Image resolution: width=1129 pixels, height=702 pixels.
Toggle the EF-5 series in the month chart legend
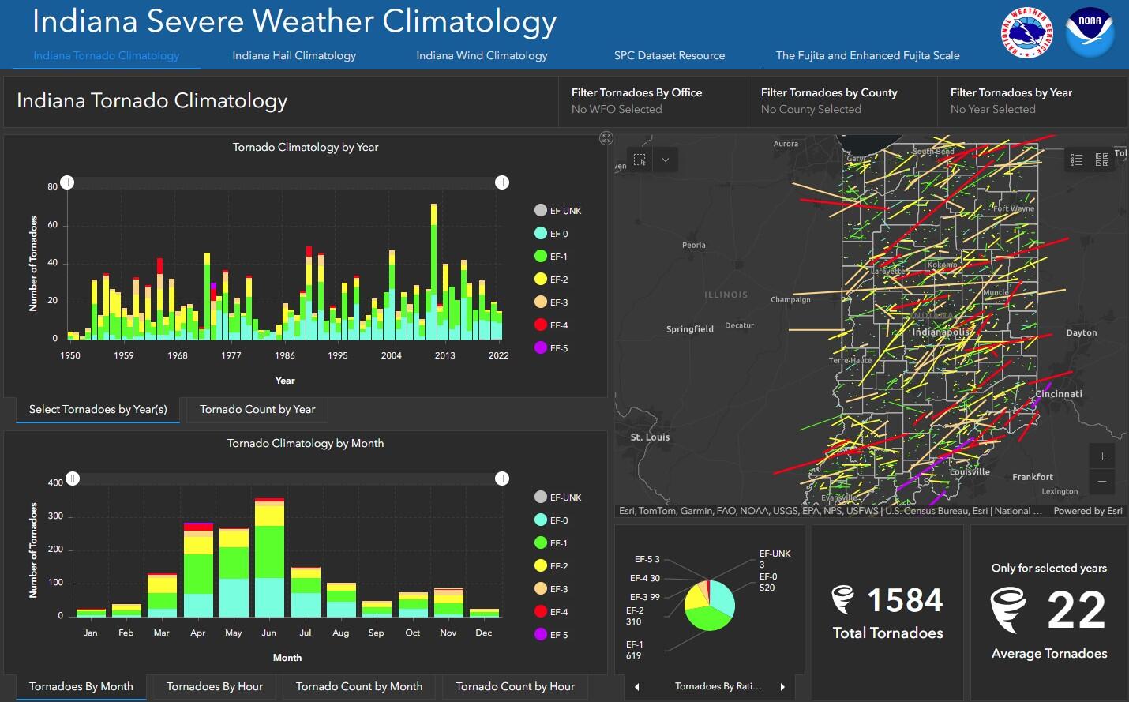553,634
